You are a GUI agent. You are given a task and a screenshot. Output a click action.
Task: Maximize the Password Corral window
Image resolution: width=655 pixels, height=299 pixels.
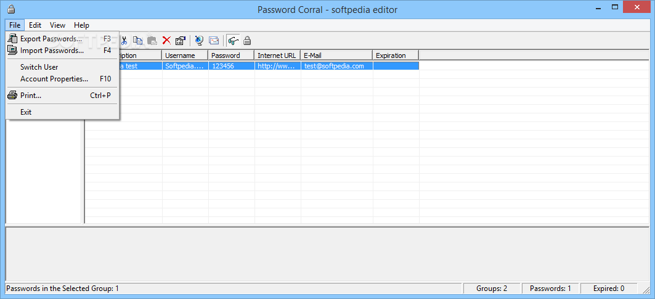(x=615, y=7)
